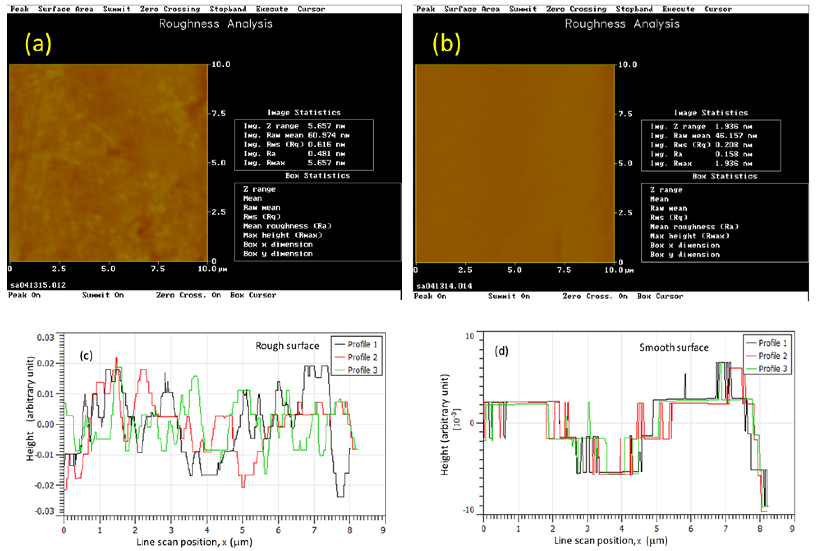The image size is (816, 551).
Task: Open Surface Area menu in panel (b)
Action: point(472,9)
